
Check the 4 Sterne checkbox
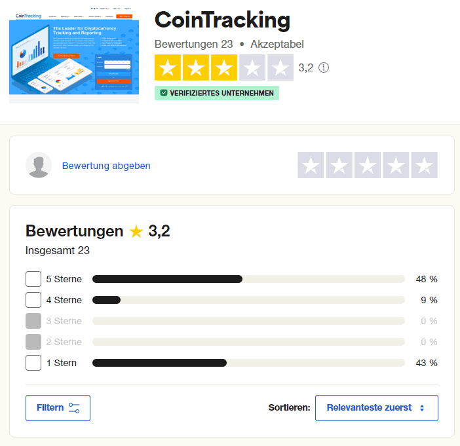pyautogui.click(x=33, y=300)
